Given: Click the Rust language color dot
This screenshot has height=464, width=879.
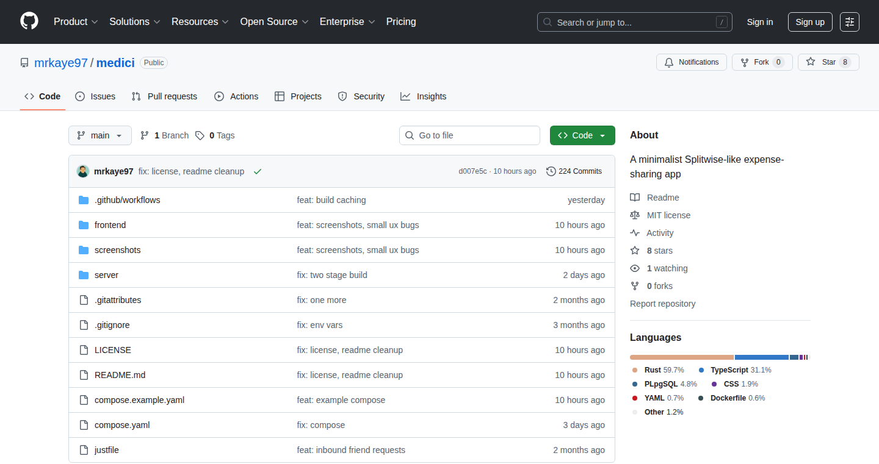Looking at the screenshot, I should tap(635, 370).
